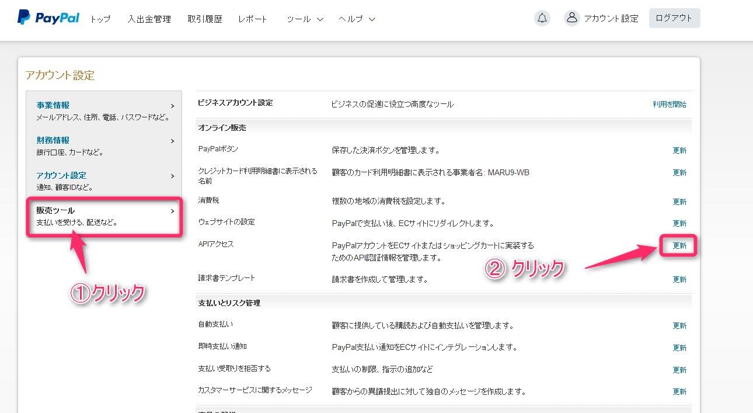Click the ログアウト button
The image size is (753, 413).
pyautogui.click(x=674, y=18)
